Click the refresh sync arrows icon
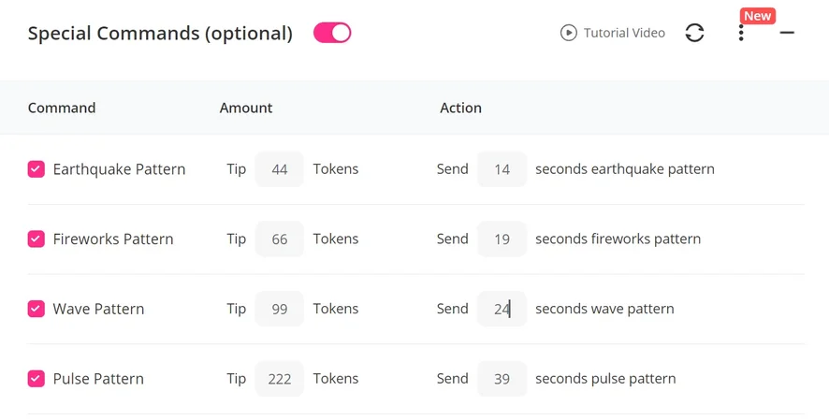The height and width of the screenshot is (420, 829). (694, 33)
